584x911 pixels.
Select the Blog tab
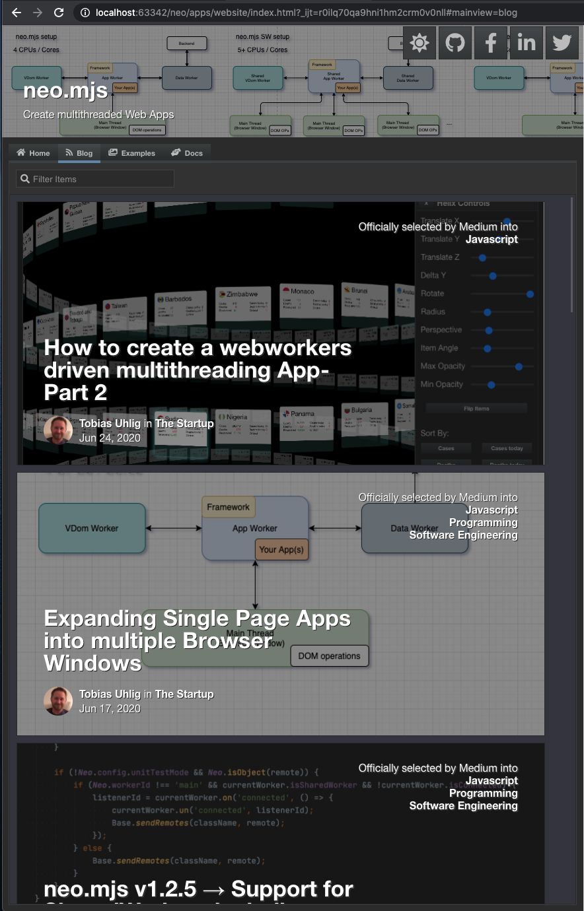coord(79,153)
